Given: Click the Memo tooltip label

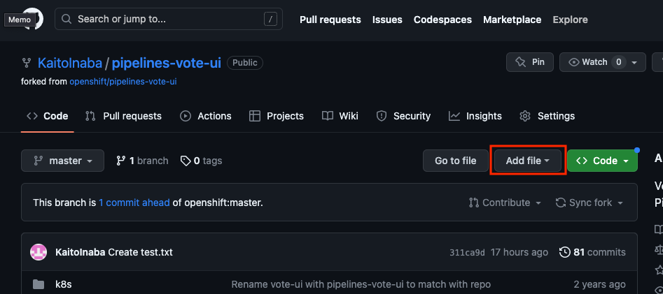Looking at the screenshot, I should tap(20, 20).
